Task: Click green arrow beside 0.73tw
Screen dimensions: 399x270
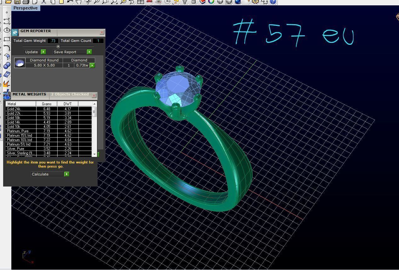Action: pyautogui.click(x=92, y=65)
